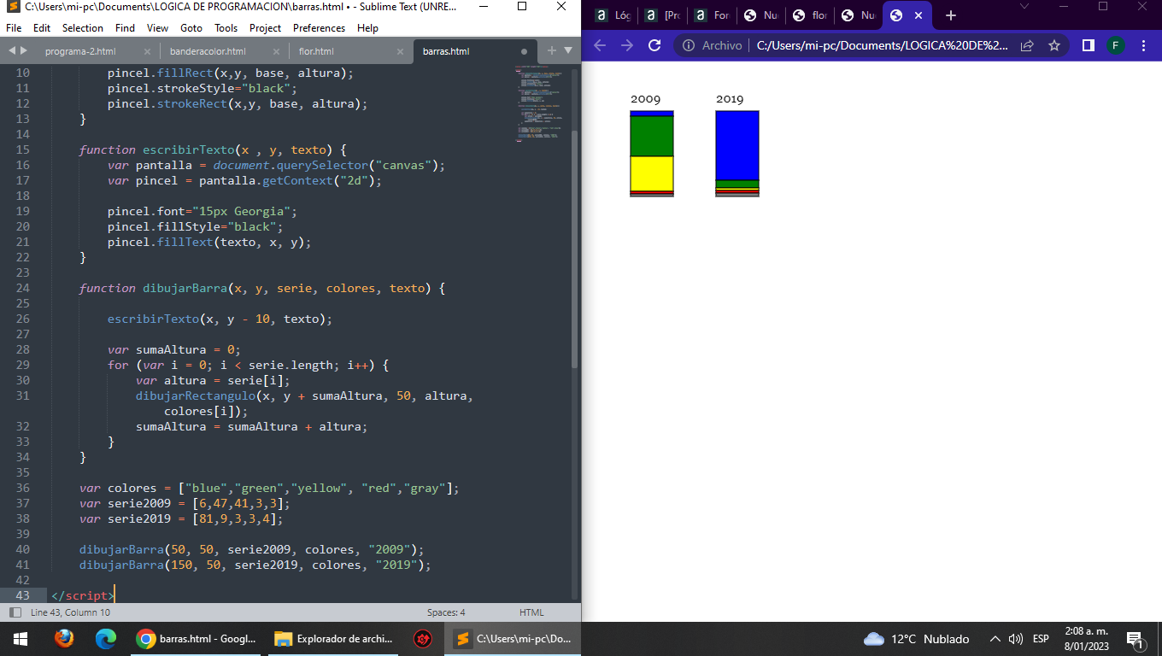
Task: Close the active Chrome tab
Action: 918,15
